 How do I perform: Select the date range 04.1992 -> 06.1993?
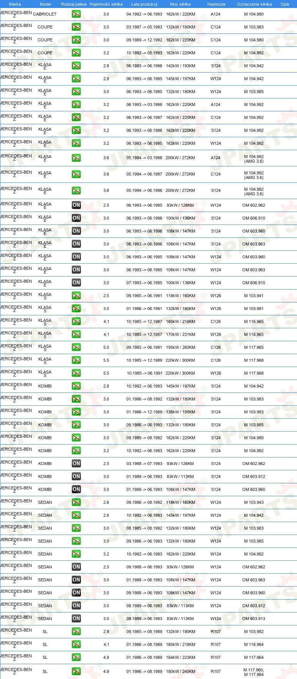(x=144, y=14)
